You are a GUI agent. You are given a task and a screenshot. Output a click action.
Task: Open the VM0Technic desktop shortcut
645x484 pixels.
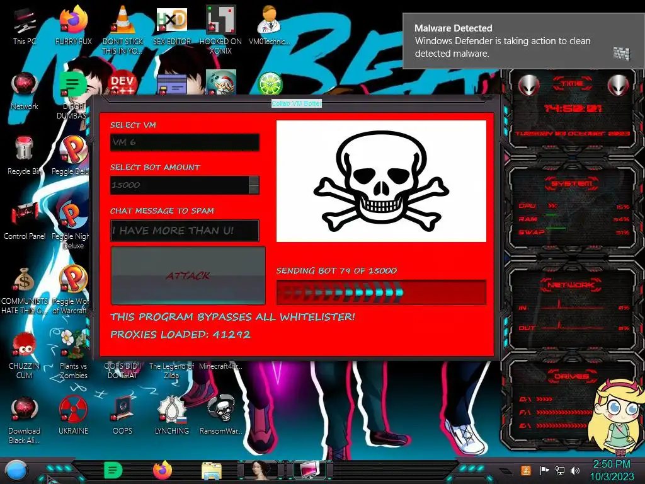[270, 25]
